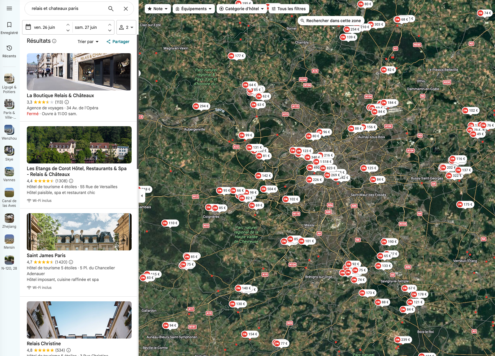Open check-in date ven. 26 juin picker
The height and width of the screenshot is (356, 495).
[44, 27]
